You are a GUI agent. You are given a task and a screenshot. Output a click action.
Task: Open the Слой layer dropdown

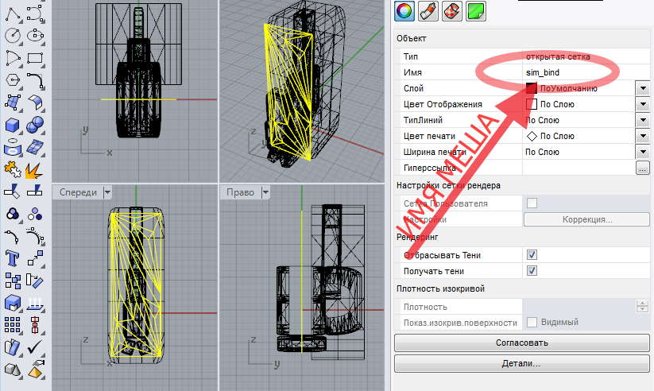pyautogui.click(x=642, y=88)
